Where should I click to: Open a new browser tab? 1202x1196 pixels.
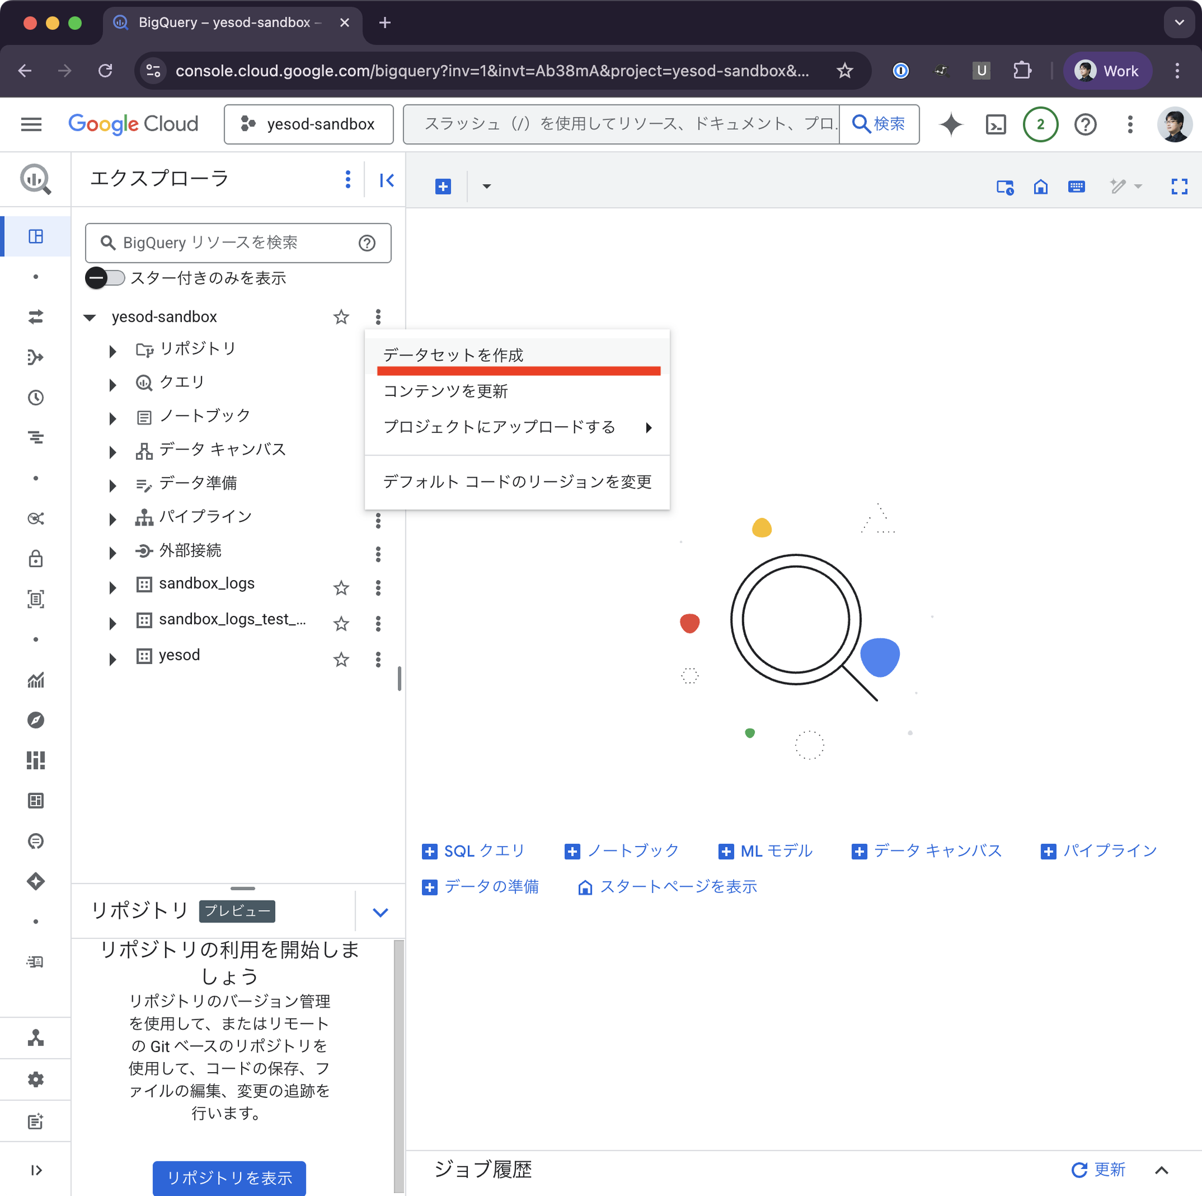tap(385, 23)
